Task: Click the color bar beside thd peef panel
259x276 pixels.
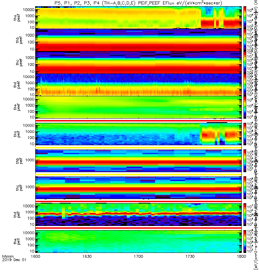Action: pos(245,85)
